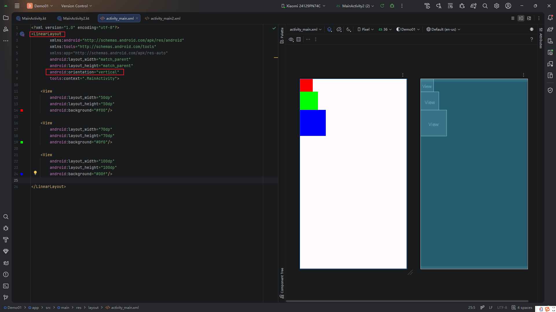556x312 pixels.
Task: Open the Version Control dropdown
Action: (x=76, y=6)
